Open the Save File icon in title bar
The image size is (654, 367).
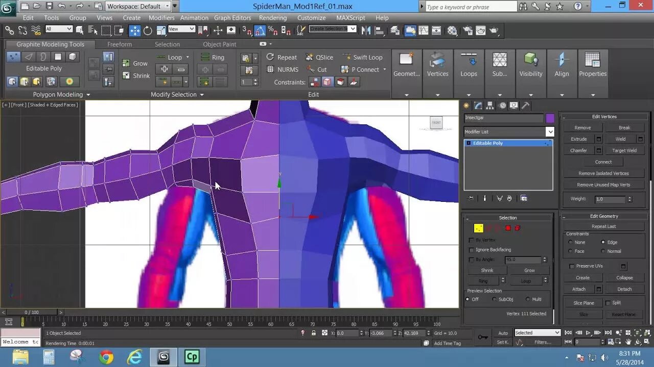tap(49, 6)
